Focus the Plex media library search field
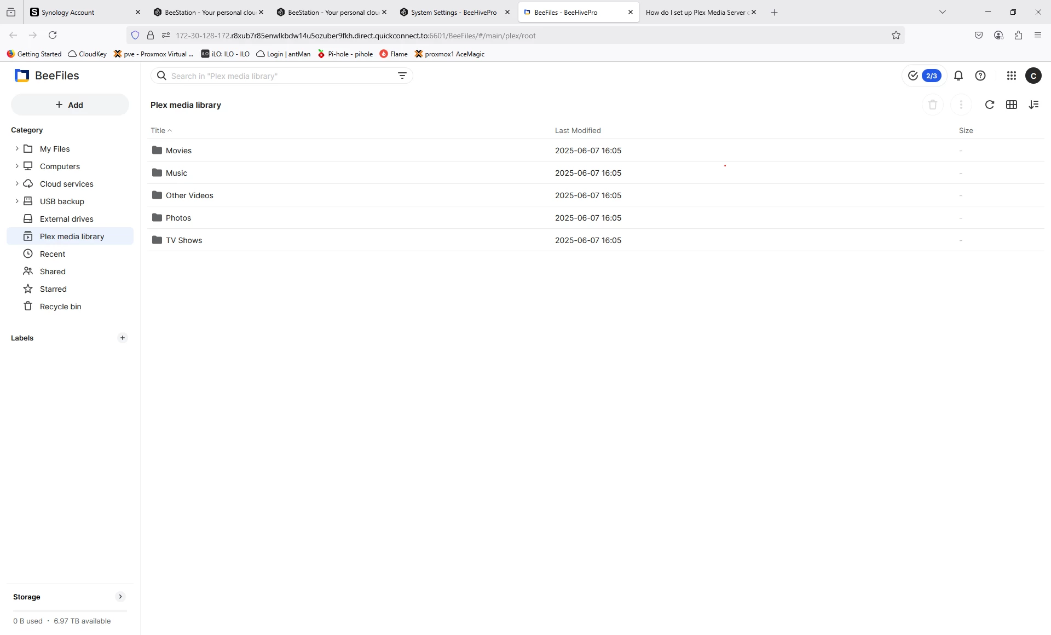Screen dimensions: 1051x635 tap(282, 76)
